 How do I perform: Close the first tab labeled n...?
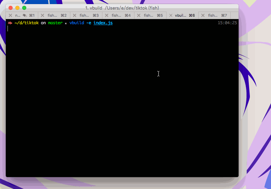pyautogui.click(x=10, y=15)
